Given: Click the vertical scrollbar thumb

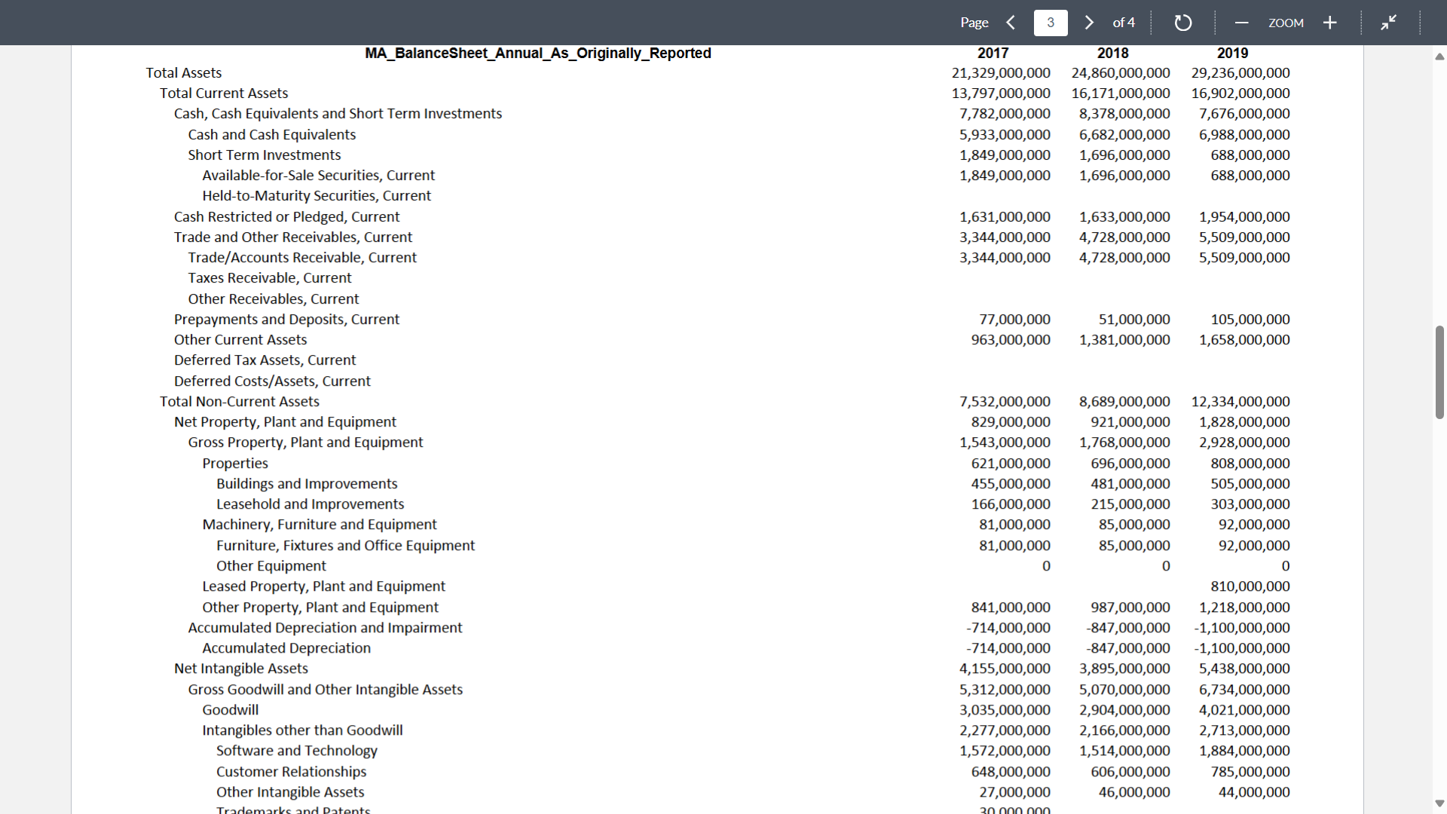Looking at the screenshot, I should pyautogui.click(x=1439, y=372).
